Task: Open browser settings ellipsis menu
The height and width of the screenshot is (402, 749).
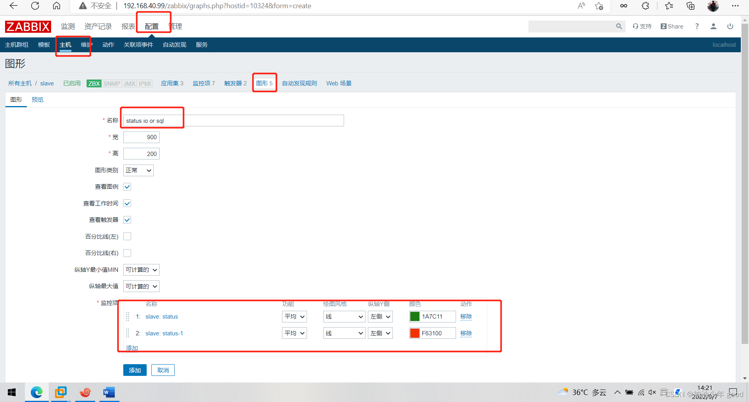Action: click(735, 5)
